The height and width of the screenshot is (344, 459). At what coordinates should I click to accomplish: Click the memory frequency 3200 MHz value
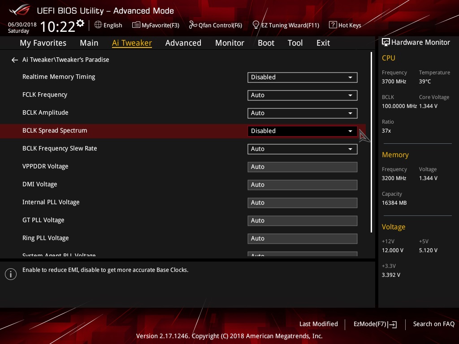tap(394, 178)
